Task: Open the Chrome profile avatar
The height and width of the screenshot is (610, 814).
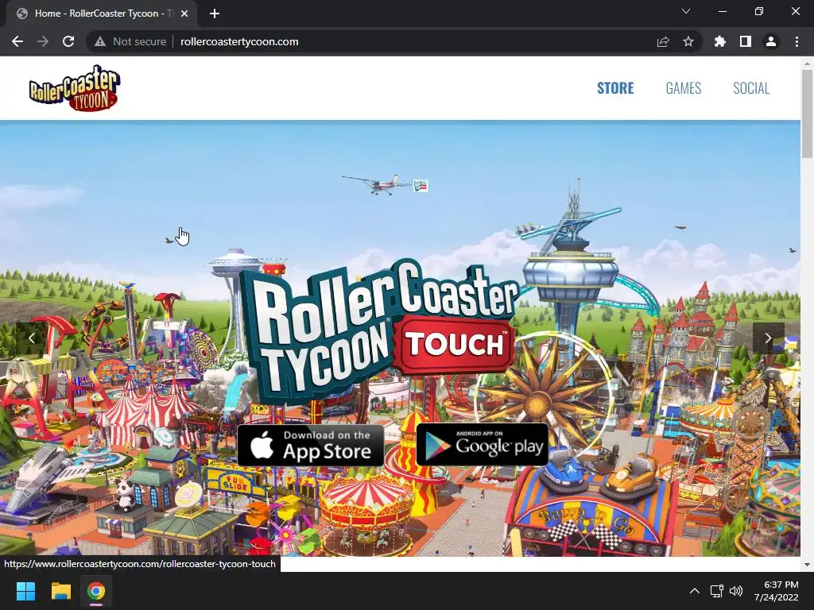Action: pos(771,41)
